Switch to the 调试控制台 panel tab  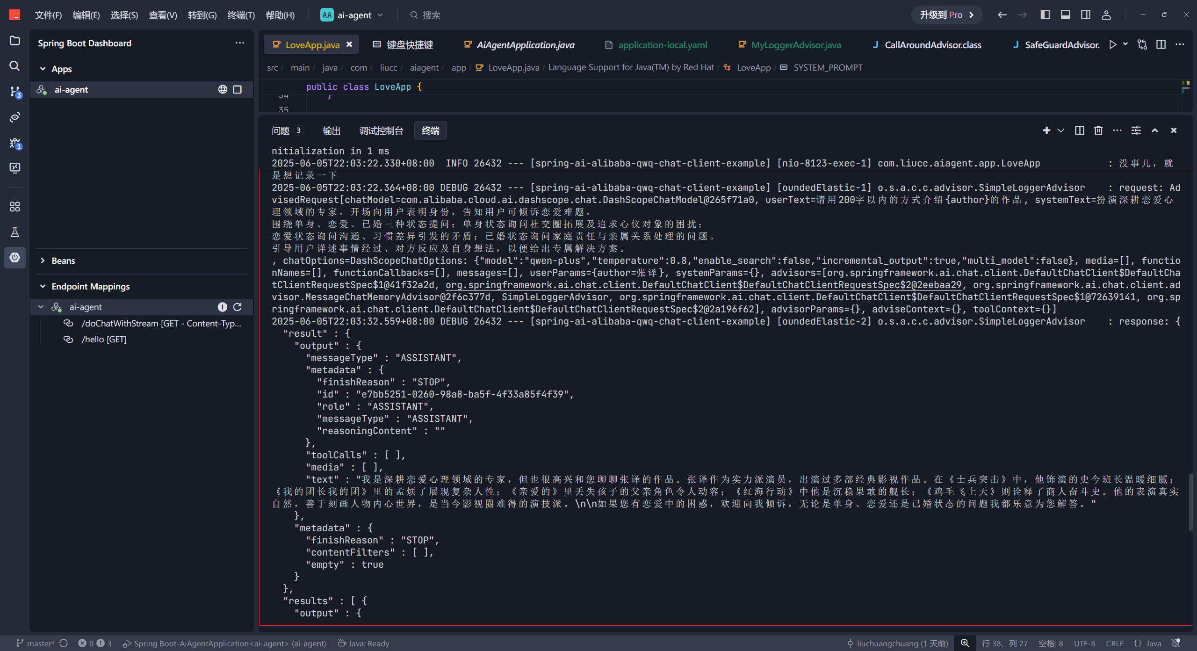click(x=381, y=130)
